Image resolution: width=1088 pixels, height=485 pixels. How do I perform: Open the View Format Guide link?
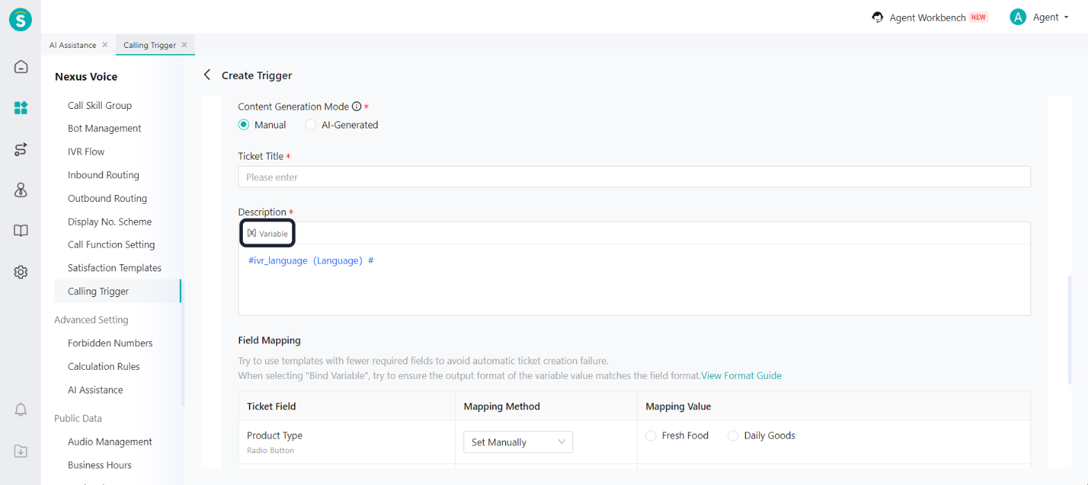(x=741, y=375)
